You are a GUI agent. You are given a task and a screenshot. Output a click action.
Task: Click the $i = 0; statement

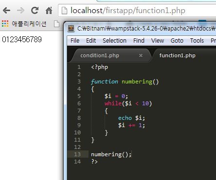click(x=116, y=96)
